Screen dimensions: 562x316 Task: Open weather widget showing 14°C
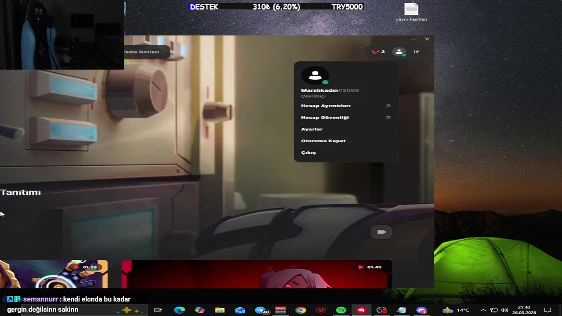(456, 310)
